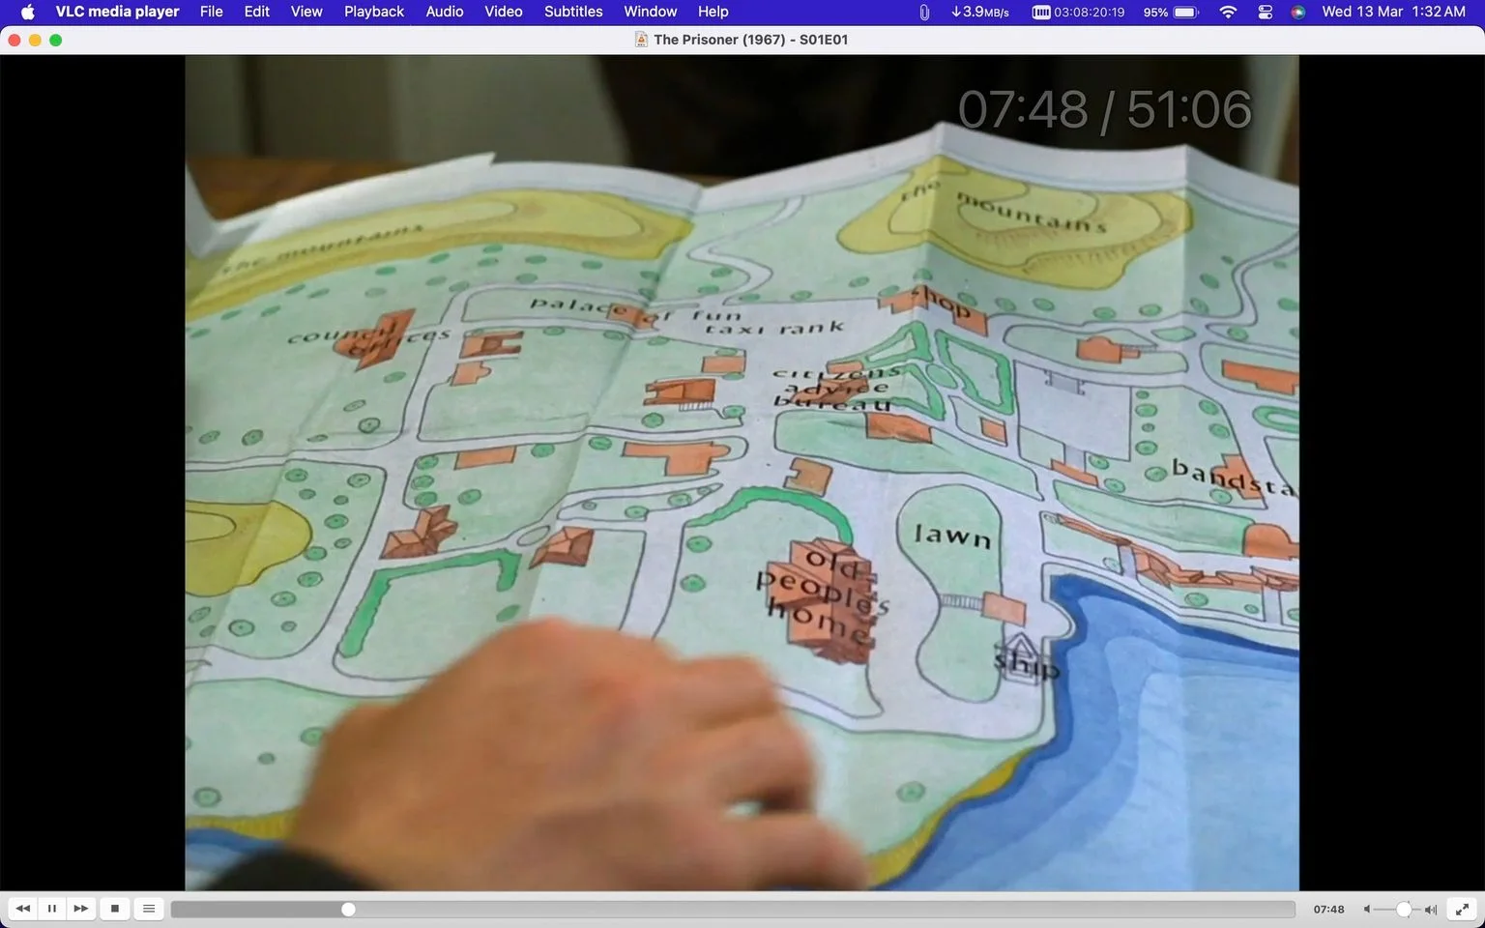Toggle fullscreen mode button
Screen dimensions: 1485x928
[1464, 909]
